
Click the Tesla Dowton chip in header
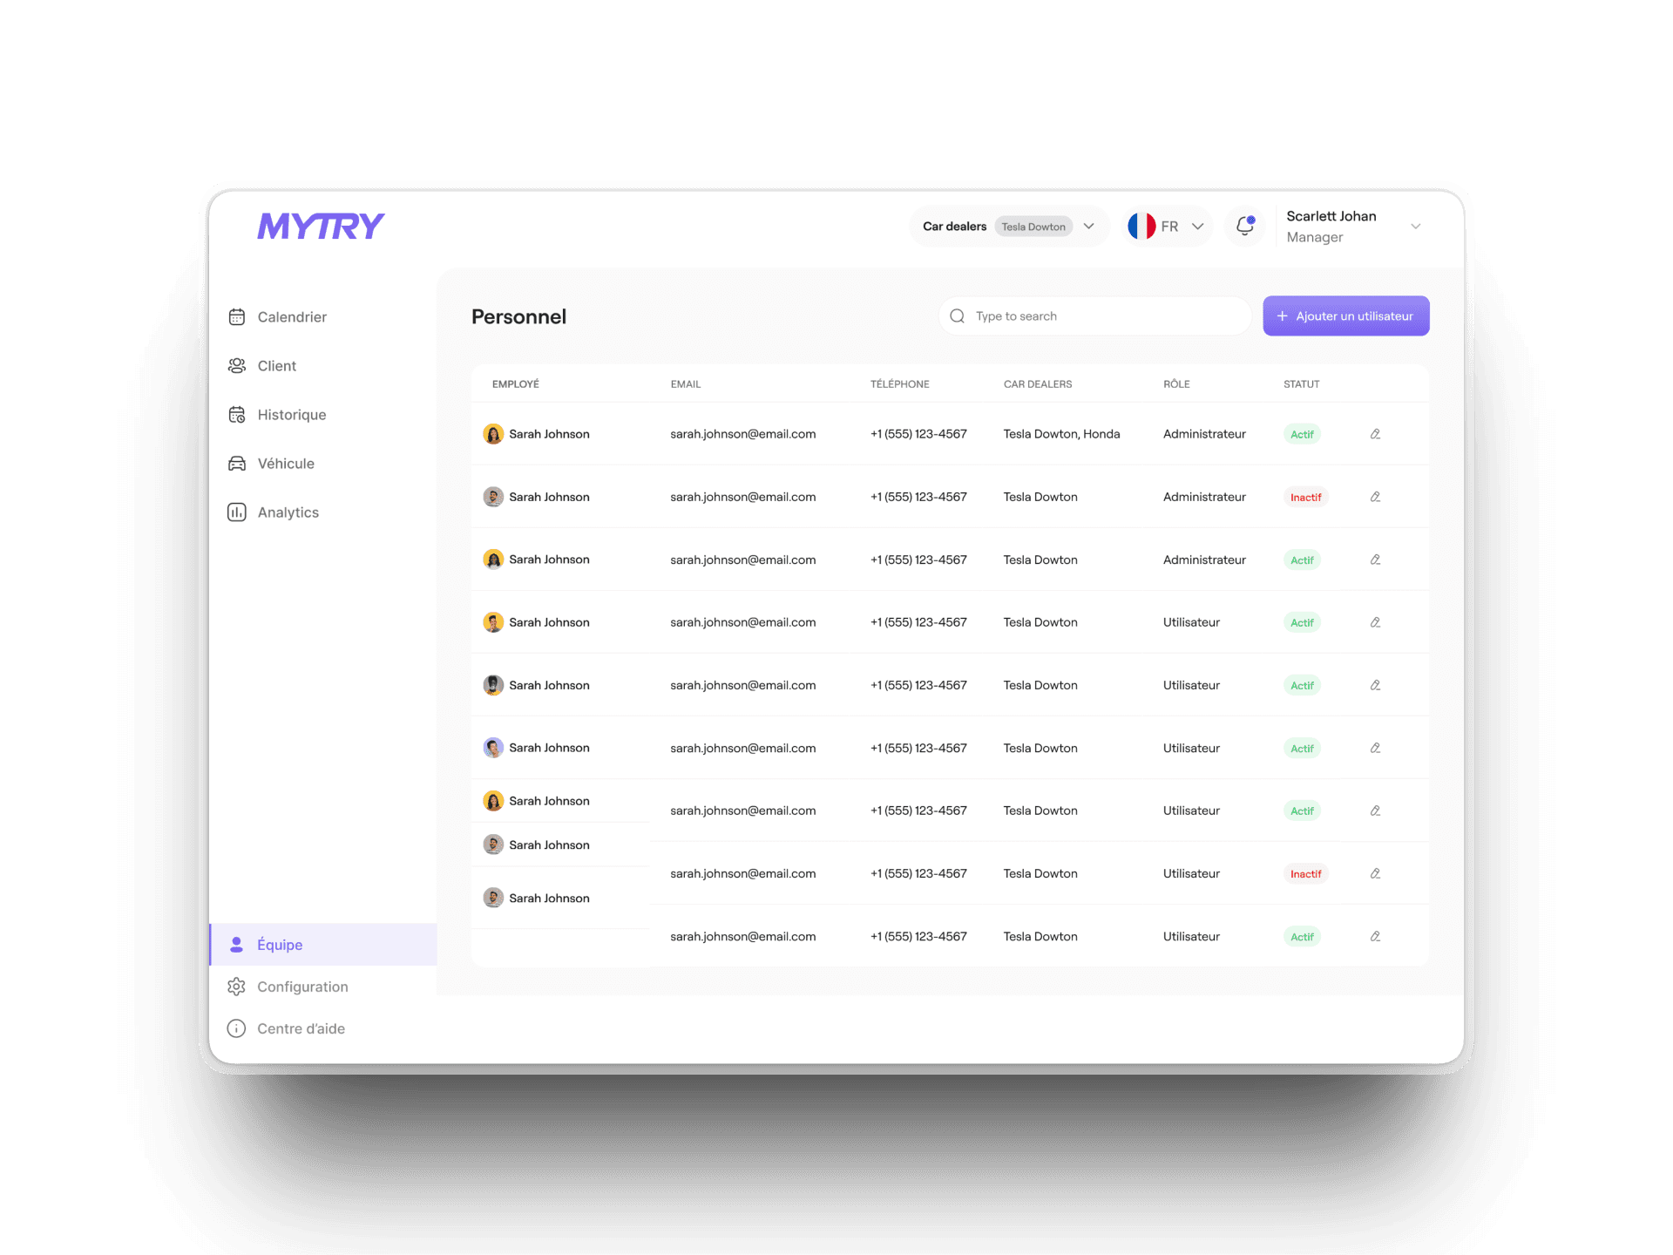click(1033, 227)
